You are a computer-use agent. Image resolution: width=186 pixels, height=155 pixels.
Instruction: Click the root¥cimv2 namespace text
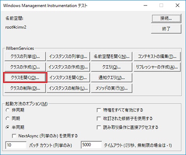point(16,27)
